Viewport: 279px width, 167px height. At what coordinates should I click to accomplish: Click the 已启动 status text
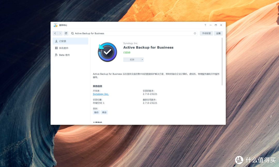tap(127, 53)
